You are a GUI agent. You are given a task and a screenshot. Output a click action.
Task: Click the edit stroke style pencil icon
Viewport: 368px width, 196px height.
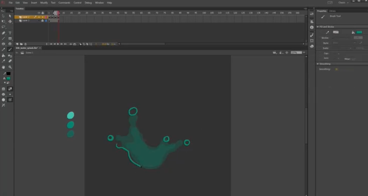(x=361, y=43)
